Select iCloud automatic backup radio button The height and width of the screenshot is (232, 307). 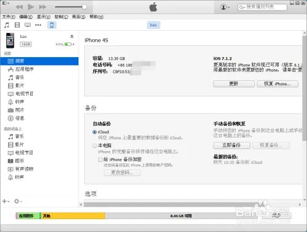click(x=95, y=132)
